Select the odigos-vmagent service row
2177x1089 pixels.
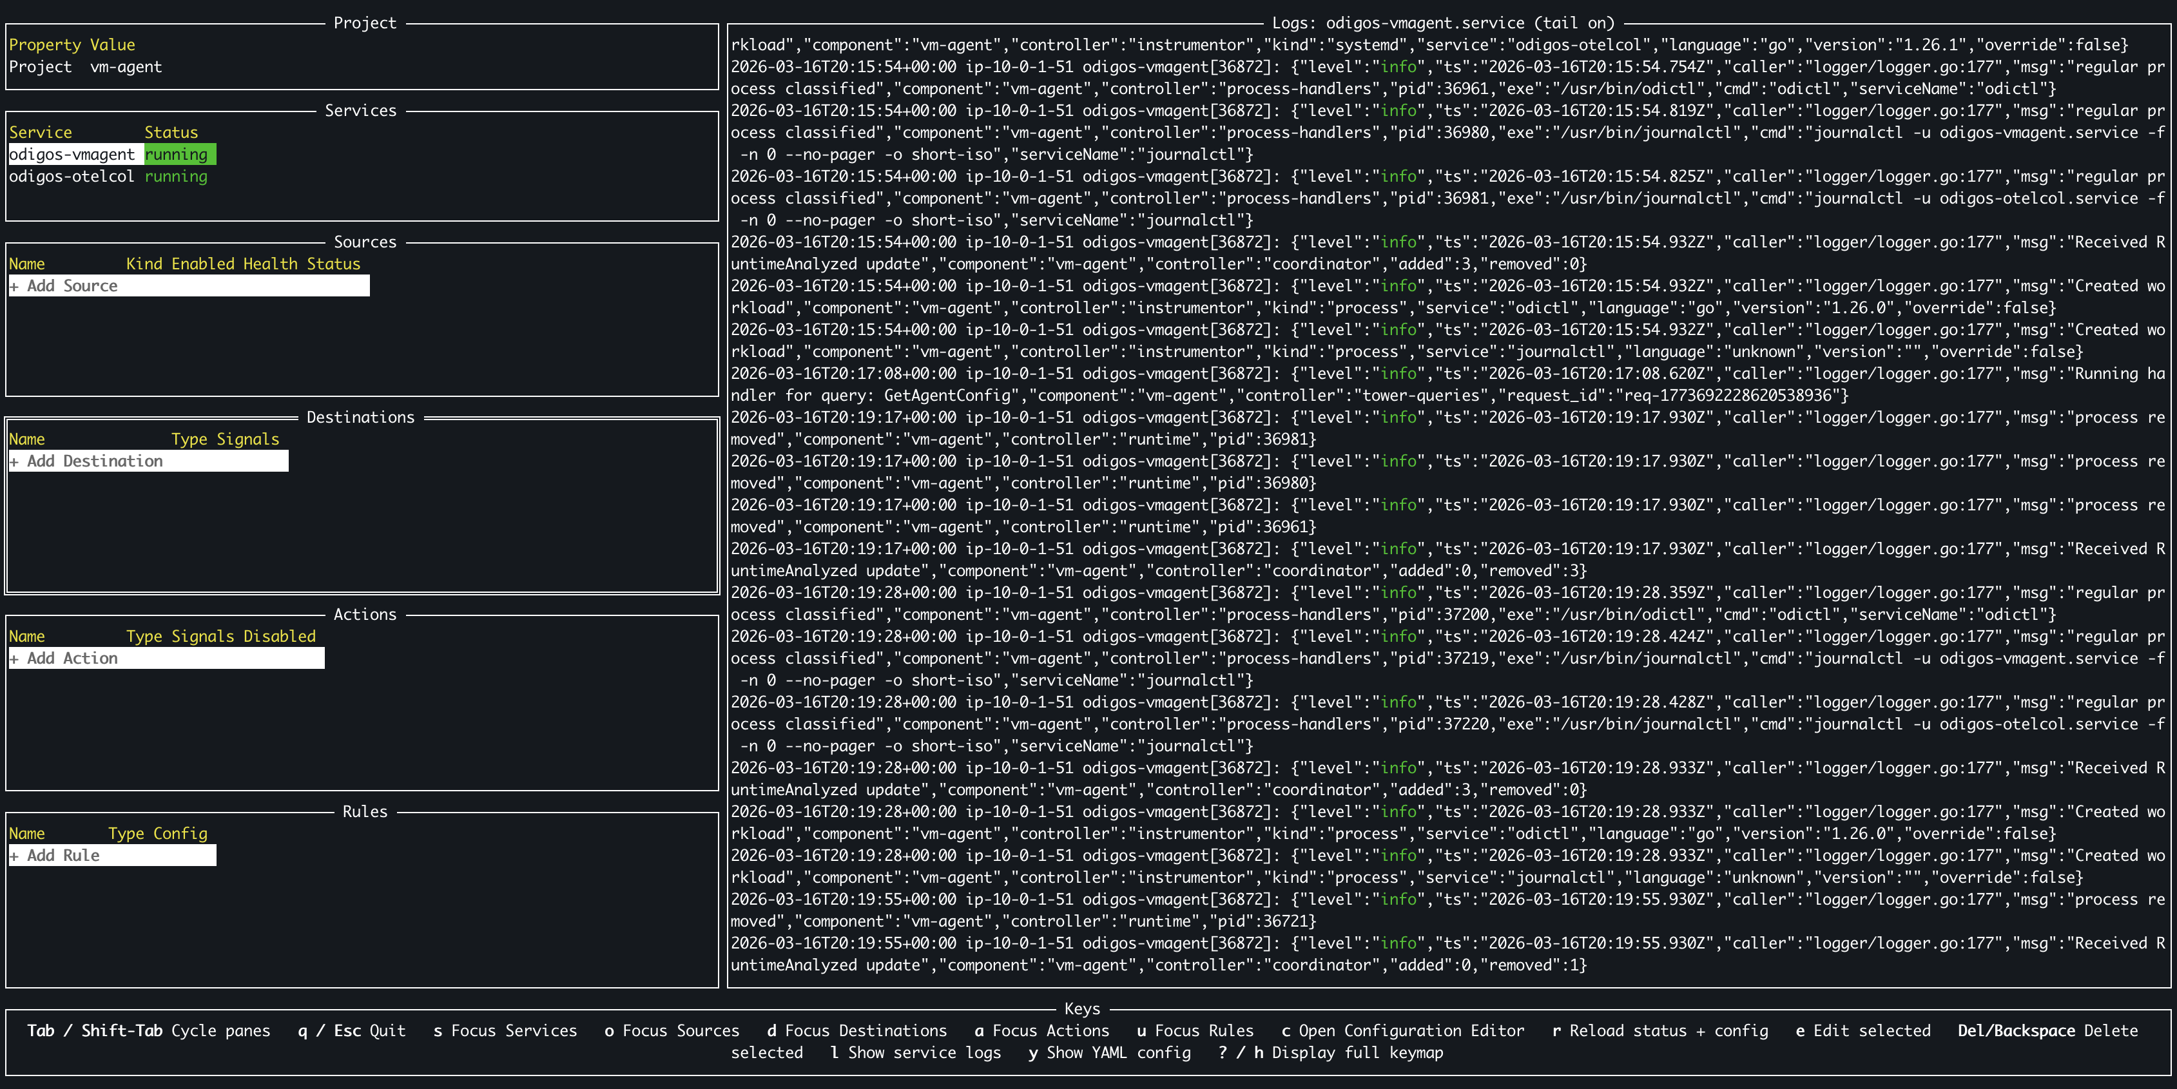[x=72, y=155]
